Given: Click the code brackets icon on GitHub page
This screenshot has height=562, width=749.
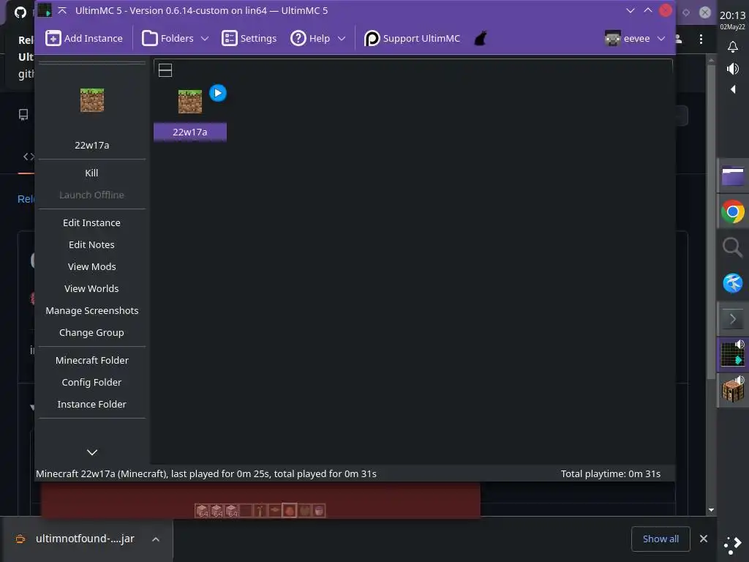Looking at the screenshot, I should tap(29, 157).
